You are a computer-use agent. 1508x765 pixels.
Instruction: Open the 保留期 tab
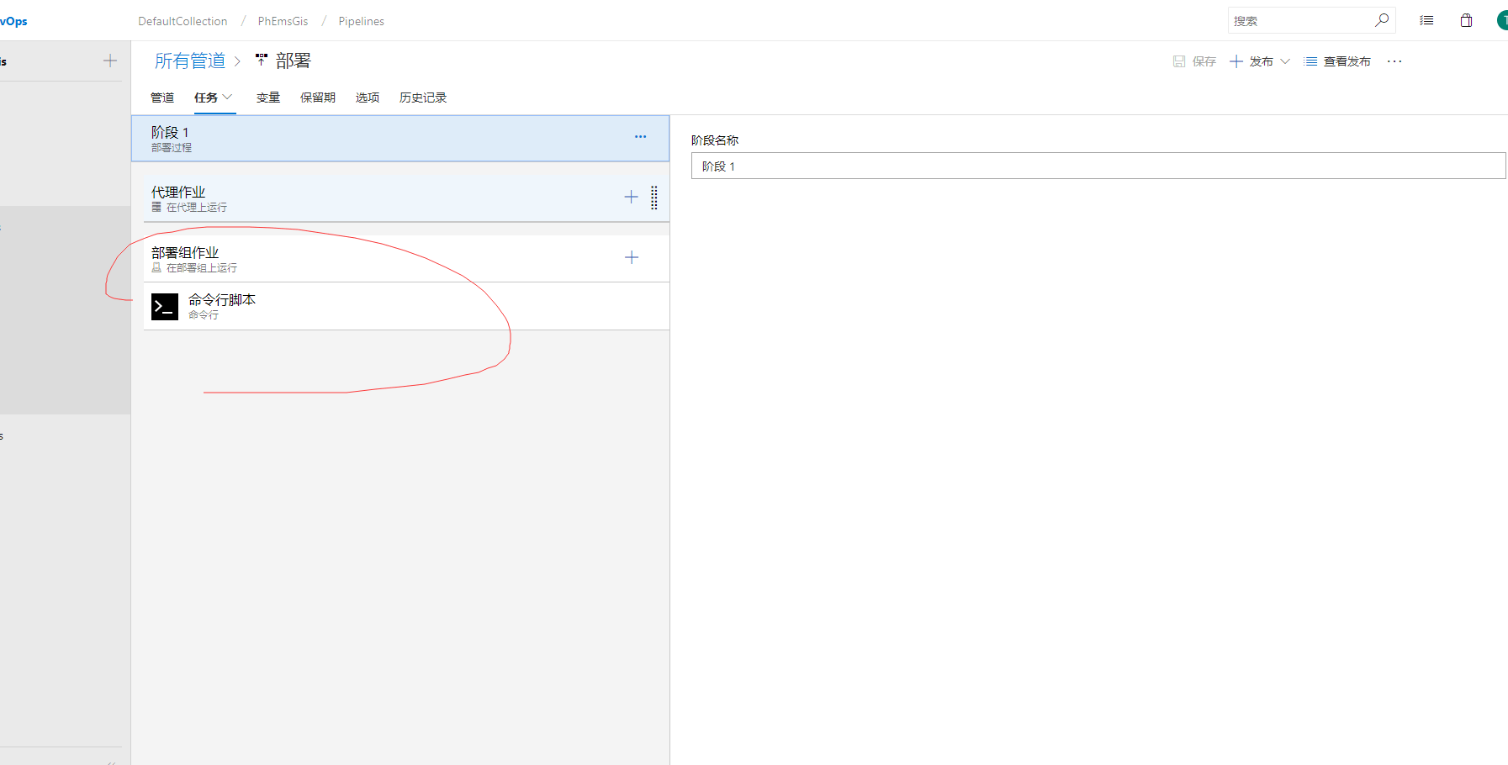pyautogui.click(x=317, y=98)
